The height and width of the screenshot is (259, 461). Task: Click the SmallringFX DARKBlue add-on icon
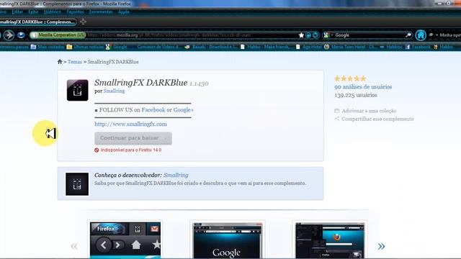click(x=77, y=90)
